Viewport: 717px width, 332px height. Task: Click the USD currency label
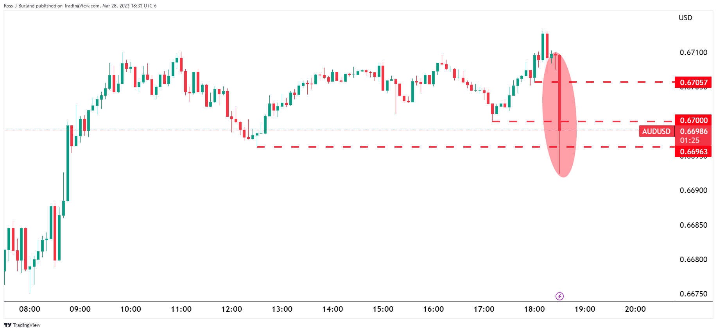click(685, 18)
